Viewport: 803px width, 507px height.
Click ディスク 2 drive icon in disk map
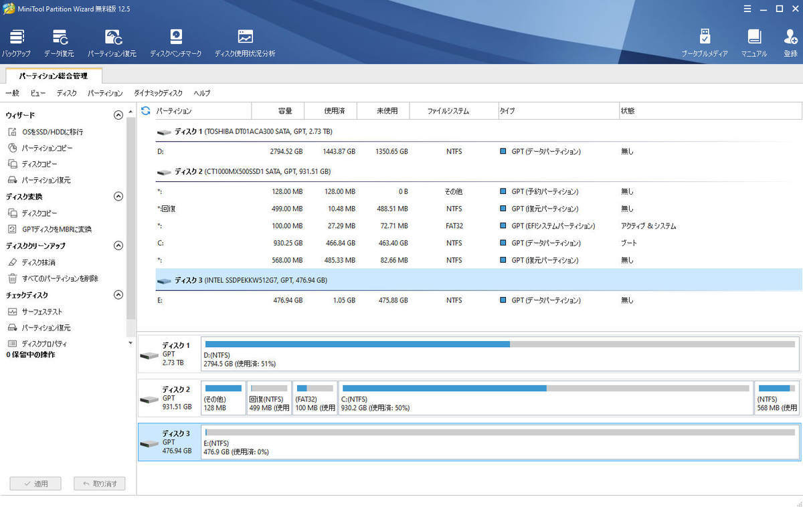149,399
